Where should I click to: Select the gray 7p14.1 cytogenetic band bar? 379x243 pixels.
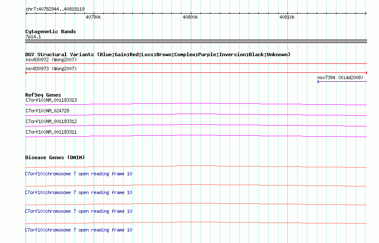tap(196, 41)
